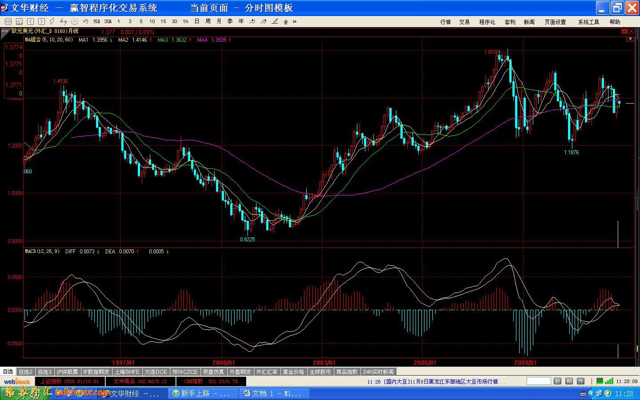Image resolution: width=640 pixels, height=400 pixels.
Task: Open the 页面设置 menu
Action: tap(555, 22)
